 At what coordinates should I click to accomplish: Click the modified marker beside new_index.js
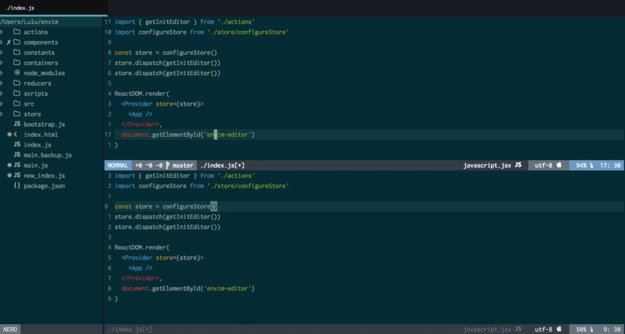click(x=9, y=176)
